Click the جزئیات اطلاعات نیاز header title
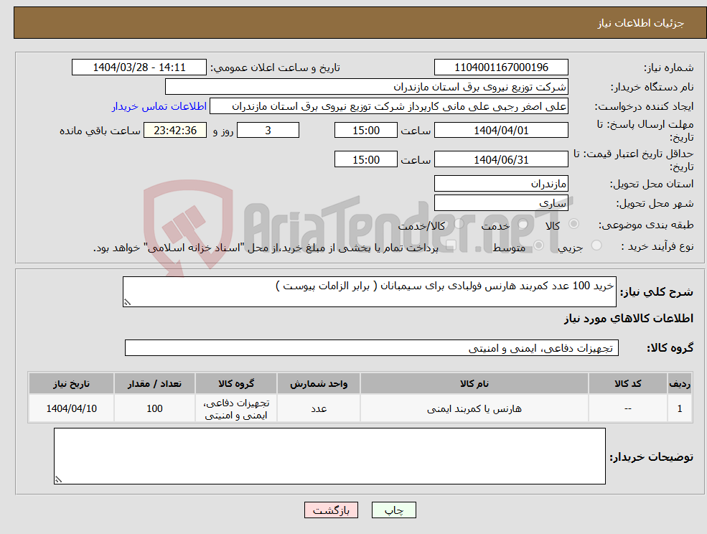Viewport: 707px width, 534px height. pos(641,23)
